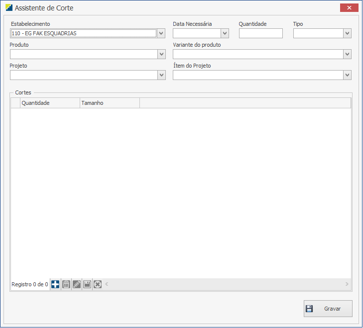Click the floppy save record icon in grid
The width and height of the screenshot is (363, 328).
[x=87, y=284]
